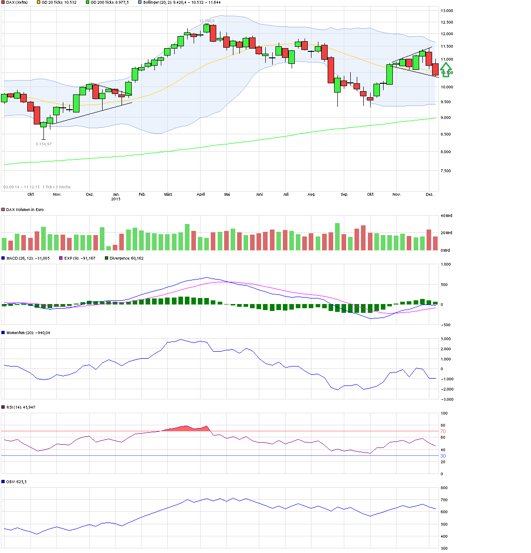Select the 'Divergence: 60,162' label

pyautogui.click(x=127, y=258)
